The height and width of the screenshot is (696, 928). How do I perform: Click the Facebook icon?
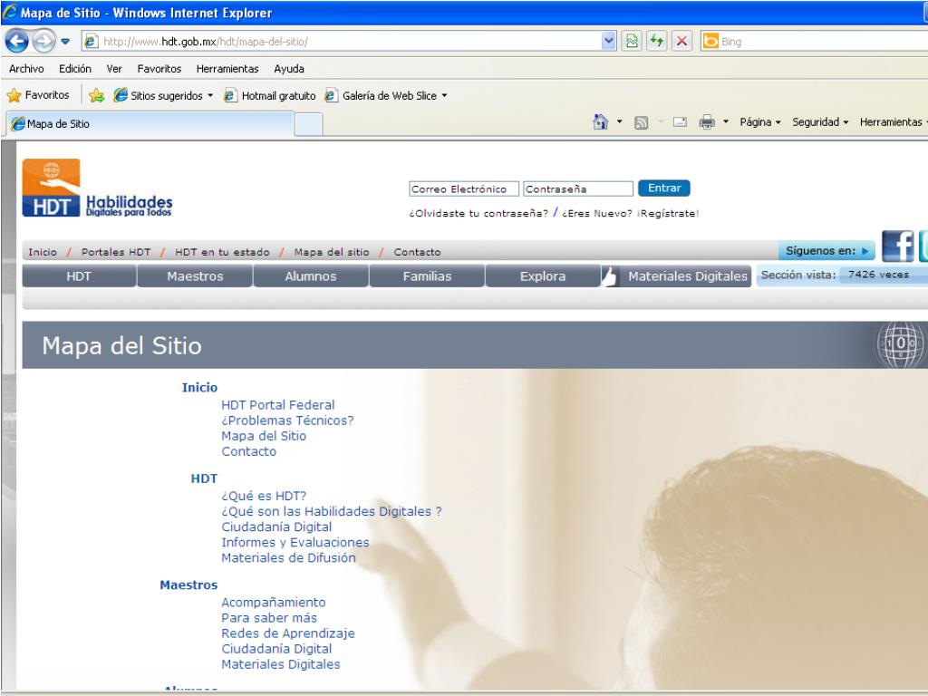[x=898, y=246]
